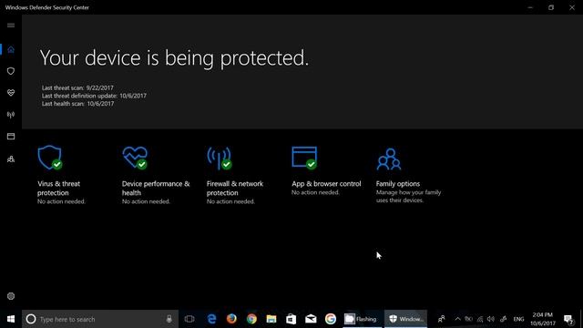
Task: Open the clock showing 2:04 PM
Action: [543, 319]
